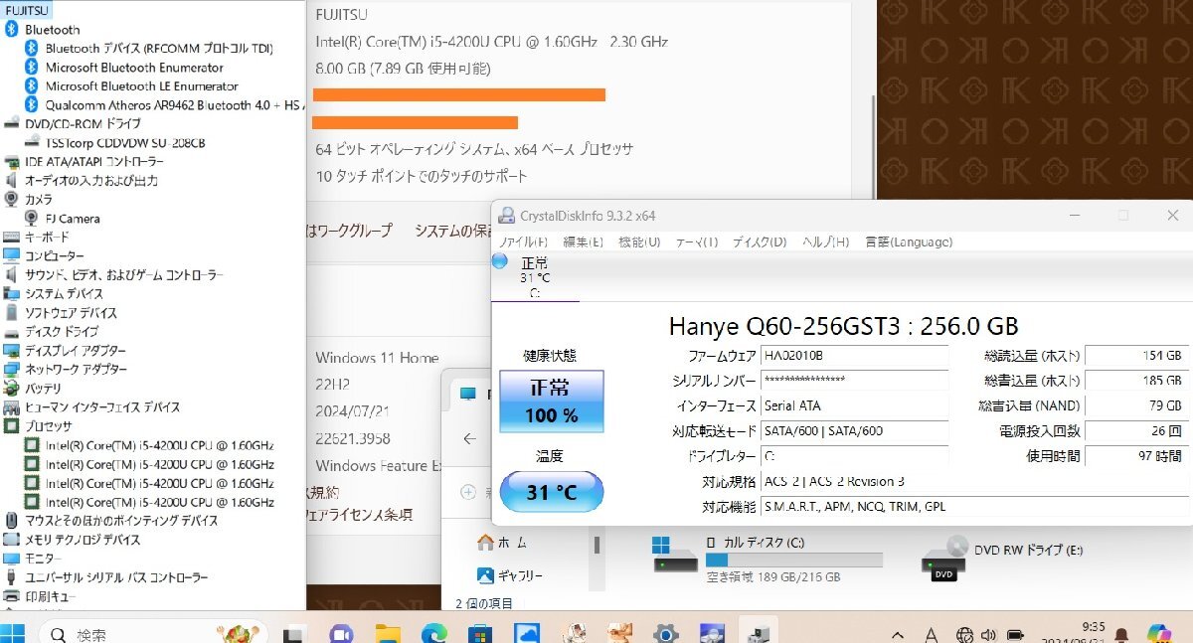
Task: Open the ディスク(D) menu in CrystalDiskInfo
Action: (760, 241)
